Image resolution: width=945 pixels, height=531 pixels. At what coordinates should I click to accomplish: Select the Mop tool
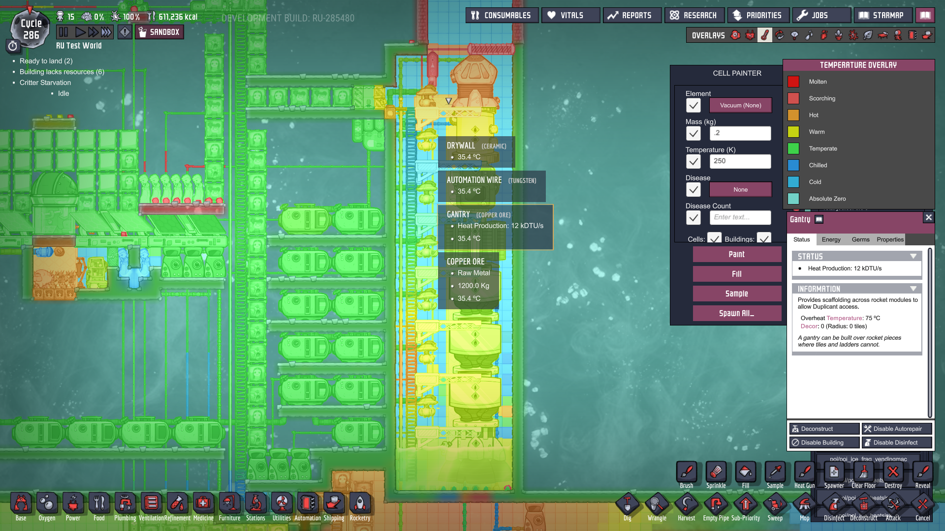click(804, 504)
